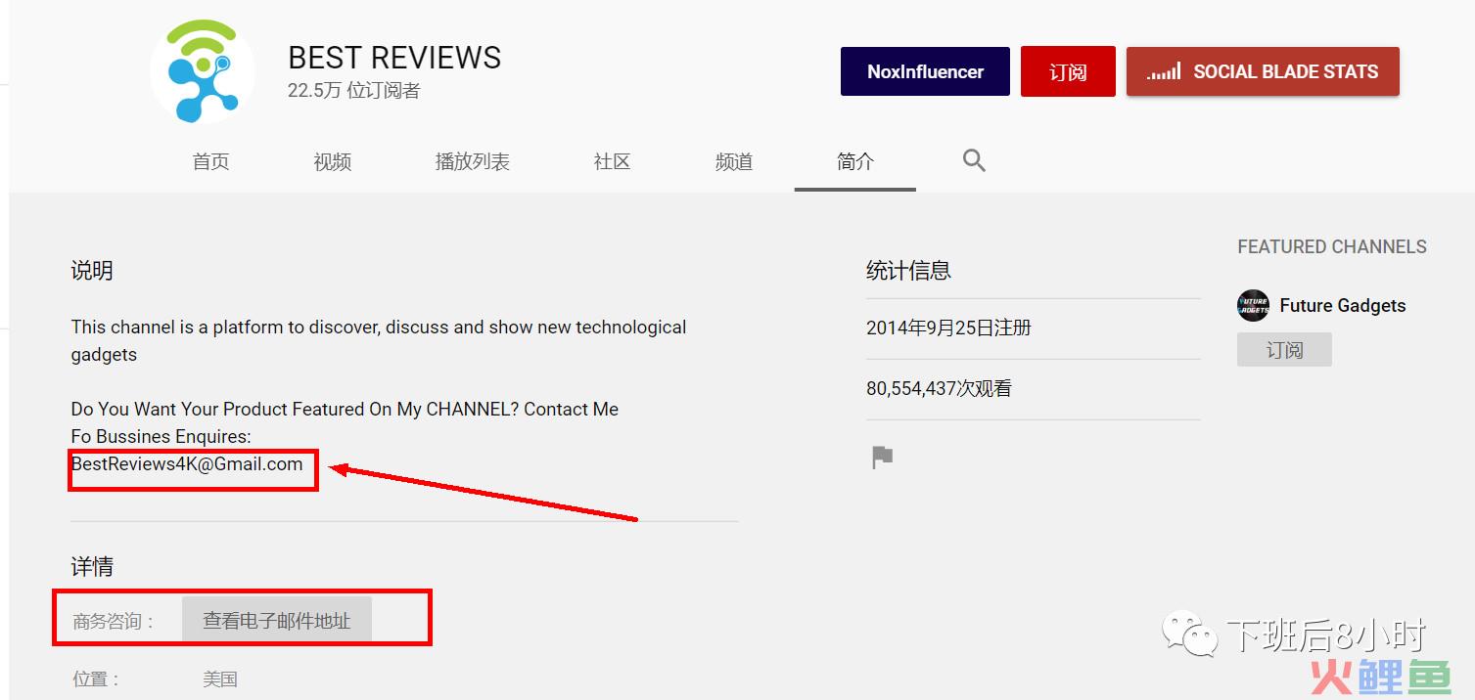Screen dimensions: 1475x700
Task: Click the 'Fo Bussines Enquires:' line
Action: pyautogui.click(x=161, y=437)
